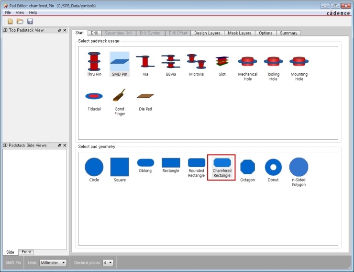Screen dimensions: 354x272
Task: Pick the Microvia padstack usage
Action: click(197, 64)
